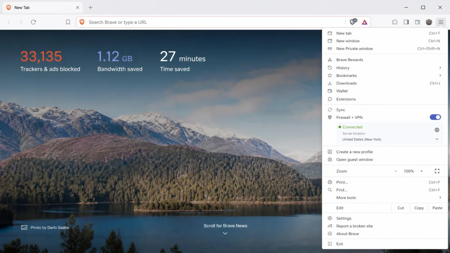Image resolution: width=450 pixels, height=253 pixels.
Task: Open the Extensions puzzle icon in toolbar
Action: click(395, 22)
